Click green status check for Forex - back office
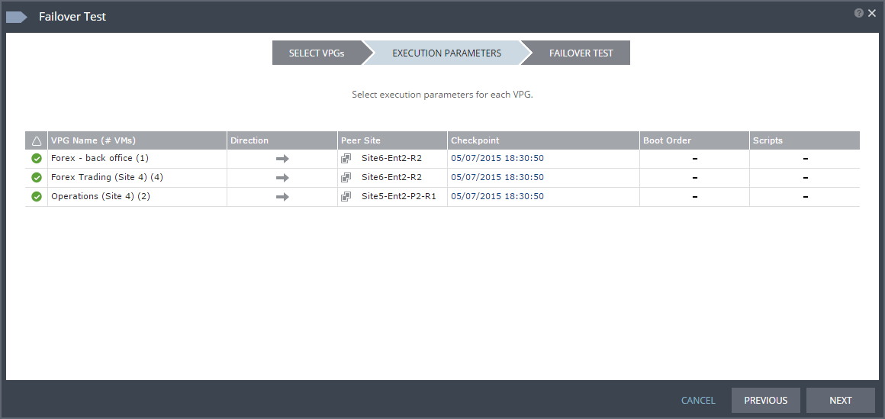Viewport: 885px width, 419px height. pos(37,159)
